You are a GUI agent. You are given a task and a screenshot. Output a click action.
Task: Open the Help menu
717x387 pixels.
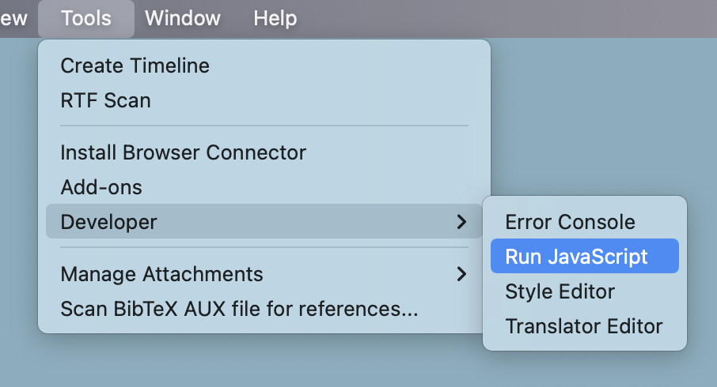point(275,18)
